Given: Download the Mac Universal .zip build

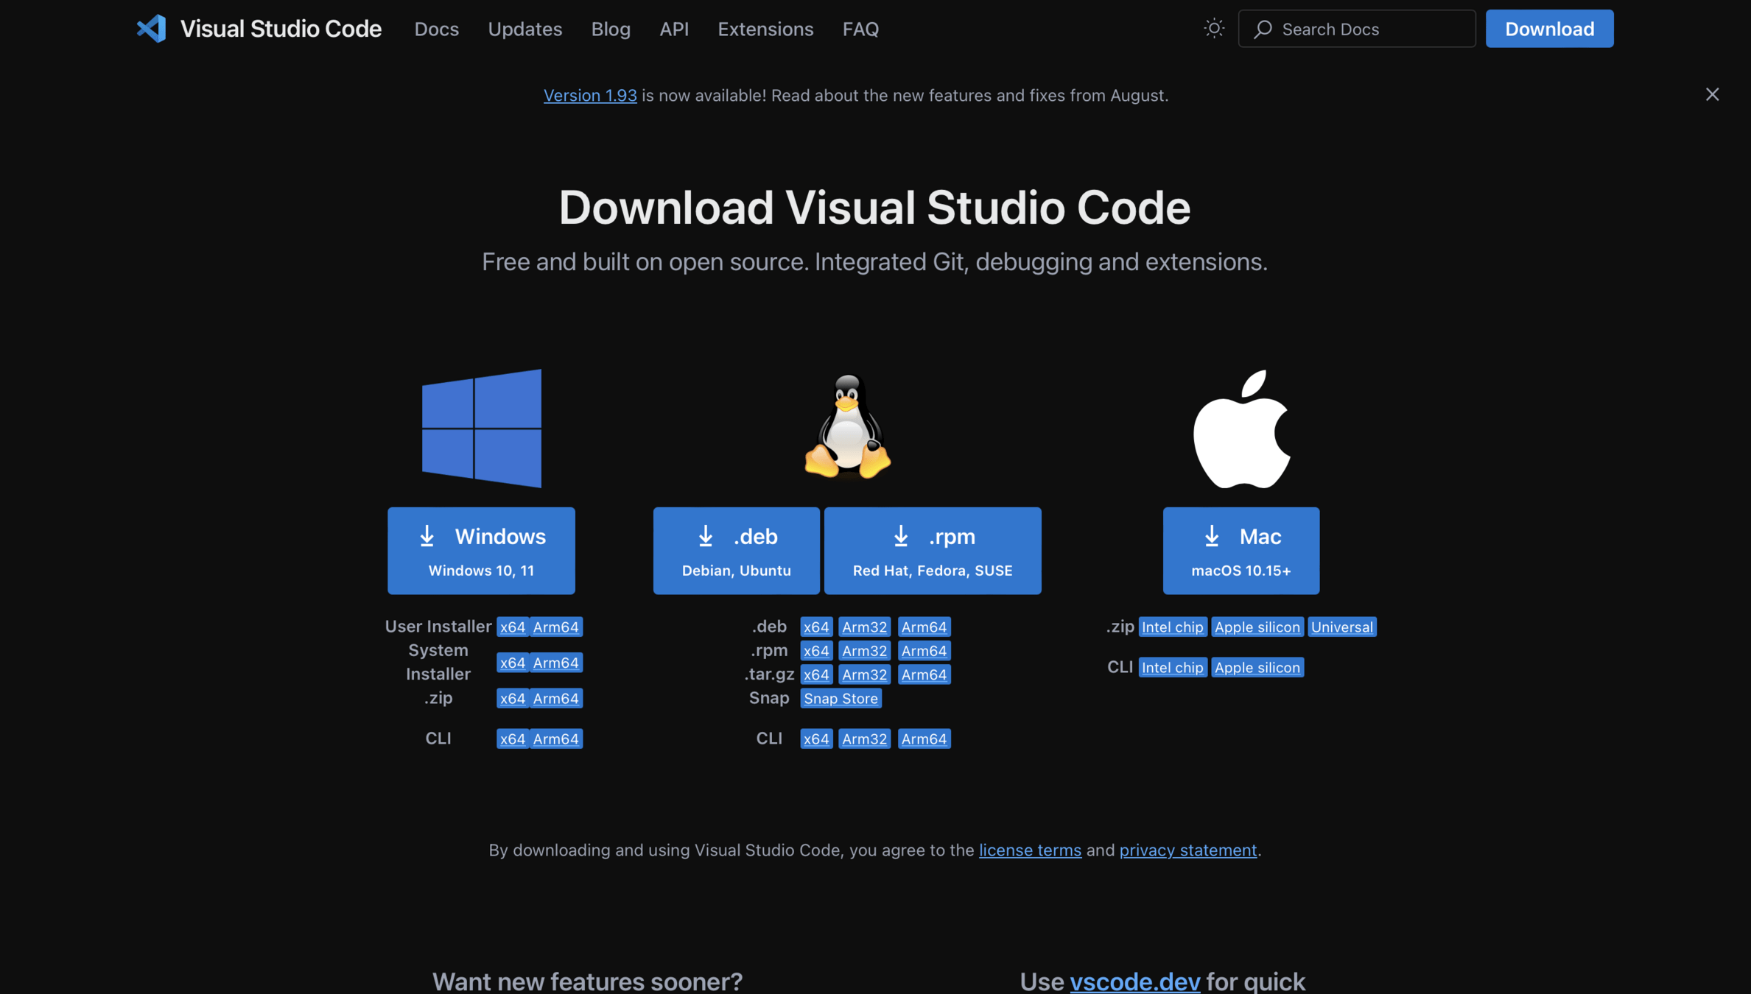Looking at the screenshot, I should (x=1341, y=627).
